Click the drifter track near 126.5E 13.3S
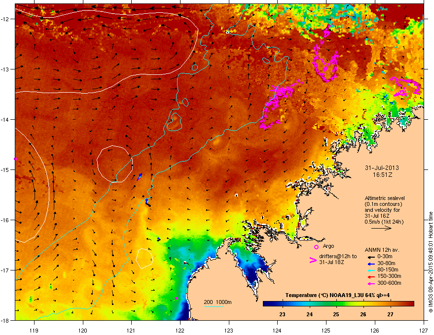The height and width of the screenshot is (335, 434). tap(405, 87)
